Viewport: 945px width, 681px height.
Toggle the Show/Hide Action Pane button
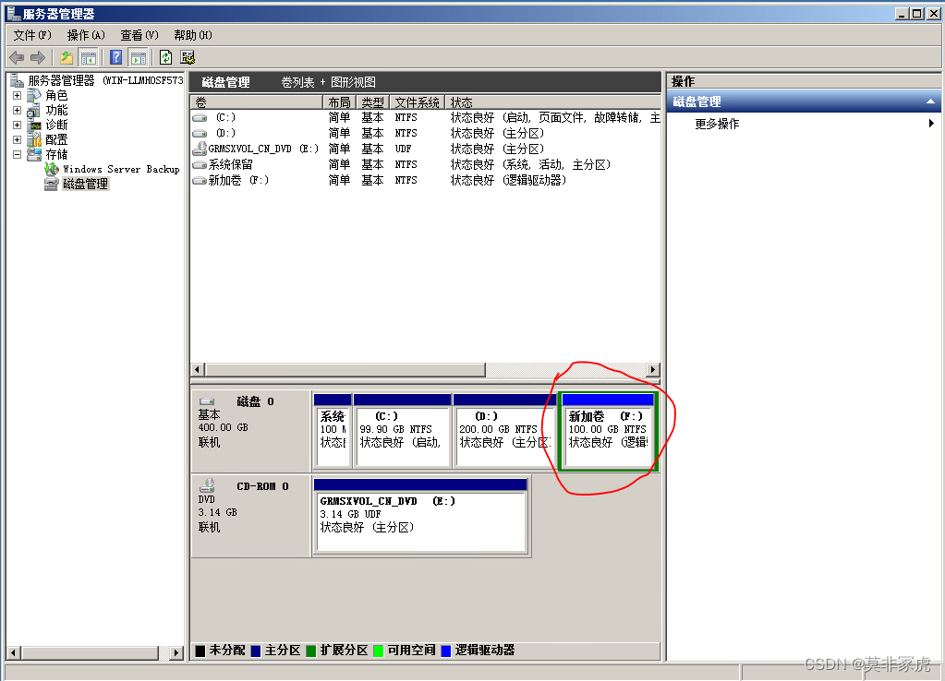(x=139, y=57)
